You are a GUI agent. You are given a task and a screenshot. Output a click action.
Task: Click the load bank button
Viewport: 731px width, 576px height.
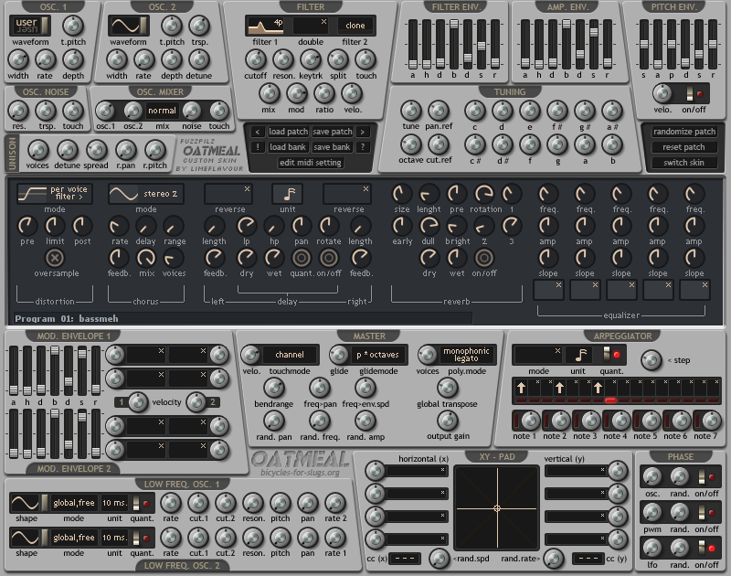coord(288,147)
